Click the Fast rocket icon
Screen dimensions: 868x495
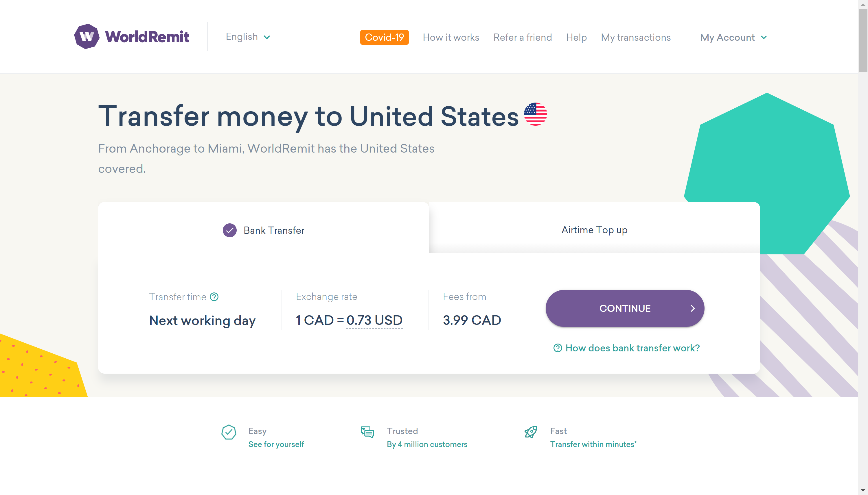tap(531, 432)
